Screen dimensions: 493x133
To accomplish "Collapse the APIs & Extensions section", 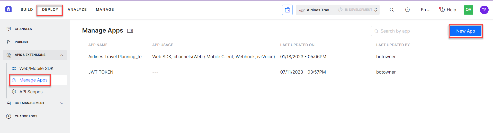I will [x=62, y=55].
